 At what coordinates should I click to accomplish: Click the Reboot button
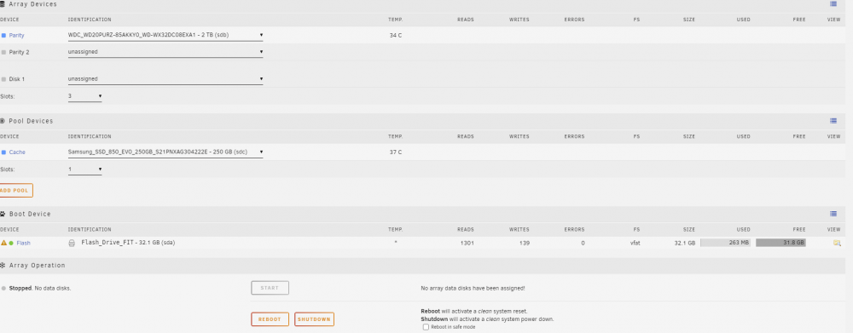(x=270, y=319)
